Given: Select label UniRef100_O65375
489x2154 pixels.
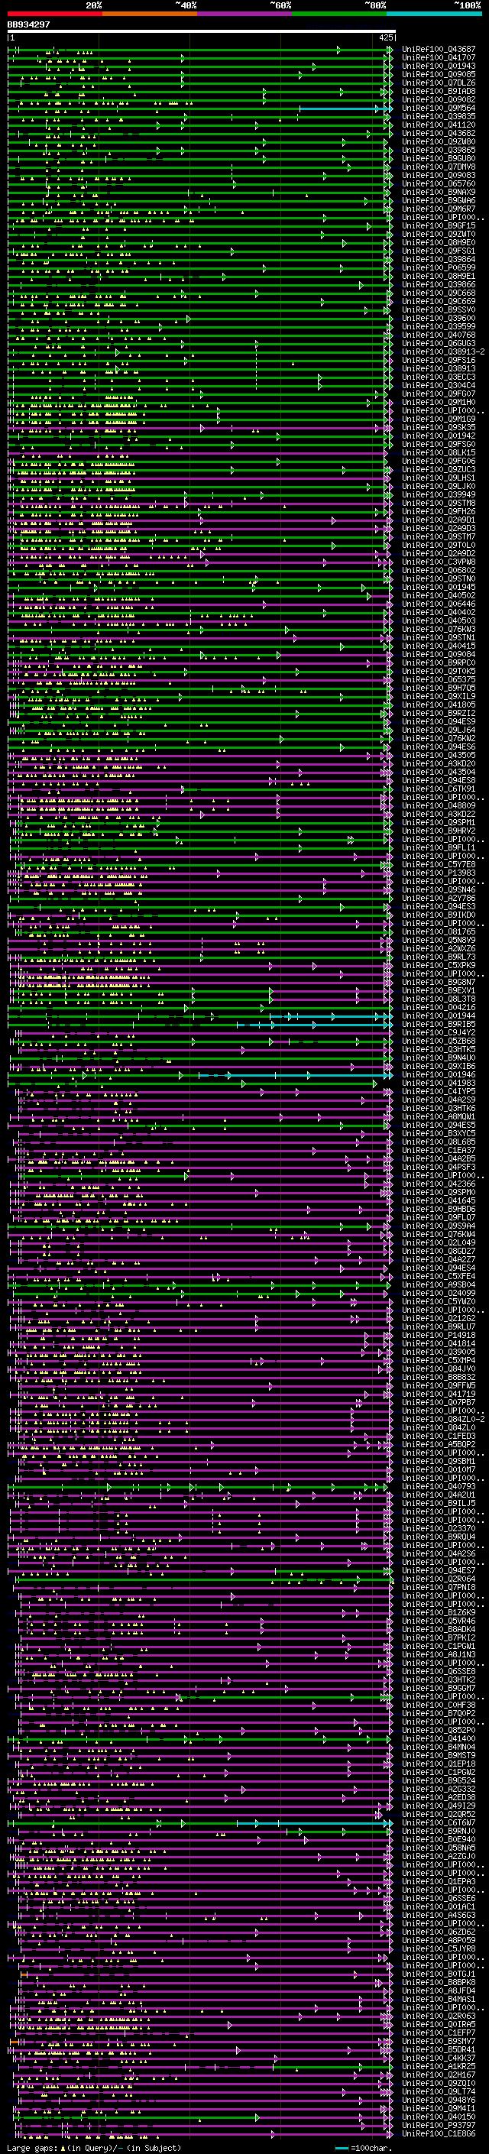Looking at the screenshot, I should tap(439, 680).
